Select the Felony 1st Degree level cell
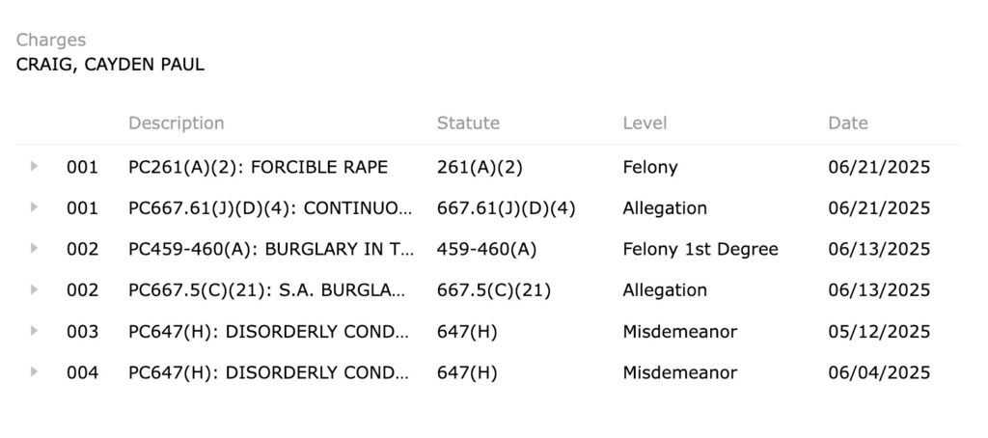 click(x=700, y=249)
